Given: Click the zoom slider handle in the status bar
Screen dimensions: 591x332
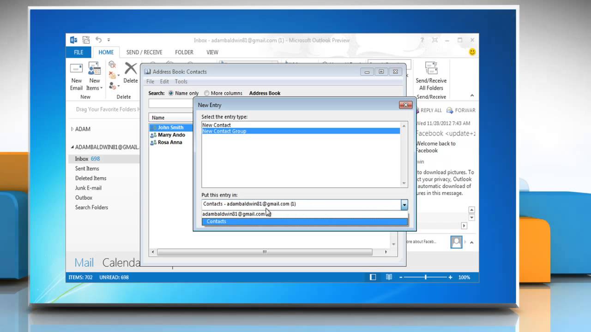Looking at the screenshot, I should coord(425,277).
